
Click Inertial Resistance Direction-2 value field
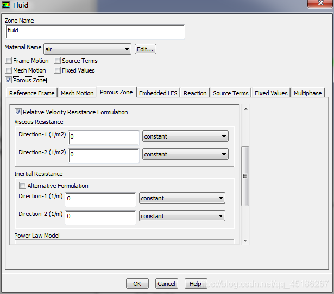(x=100, y=217)
